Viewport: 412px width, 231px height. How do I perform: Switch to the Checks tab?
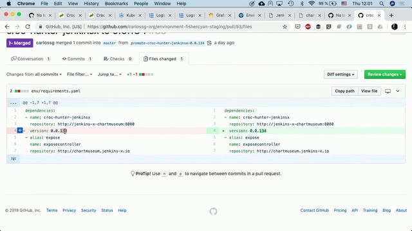118,59
